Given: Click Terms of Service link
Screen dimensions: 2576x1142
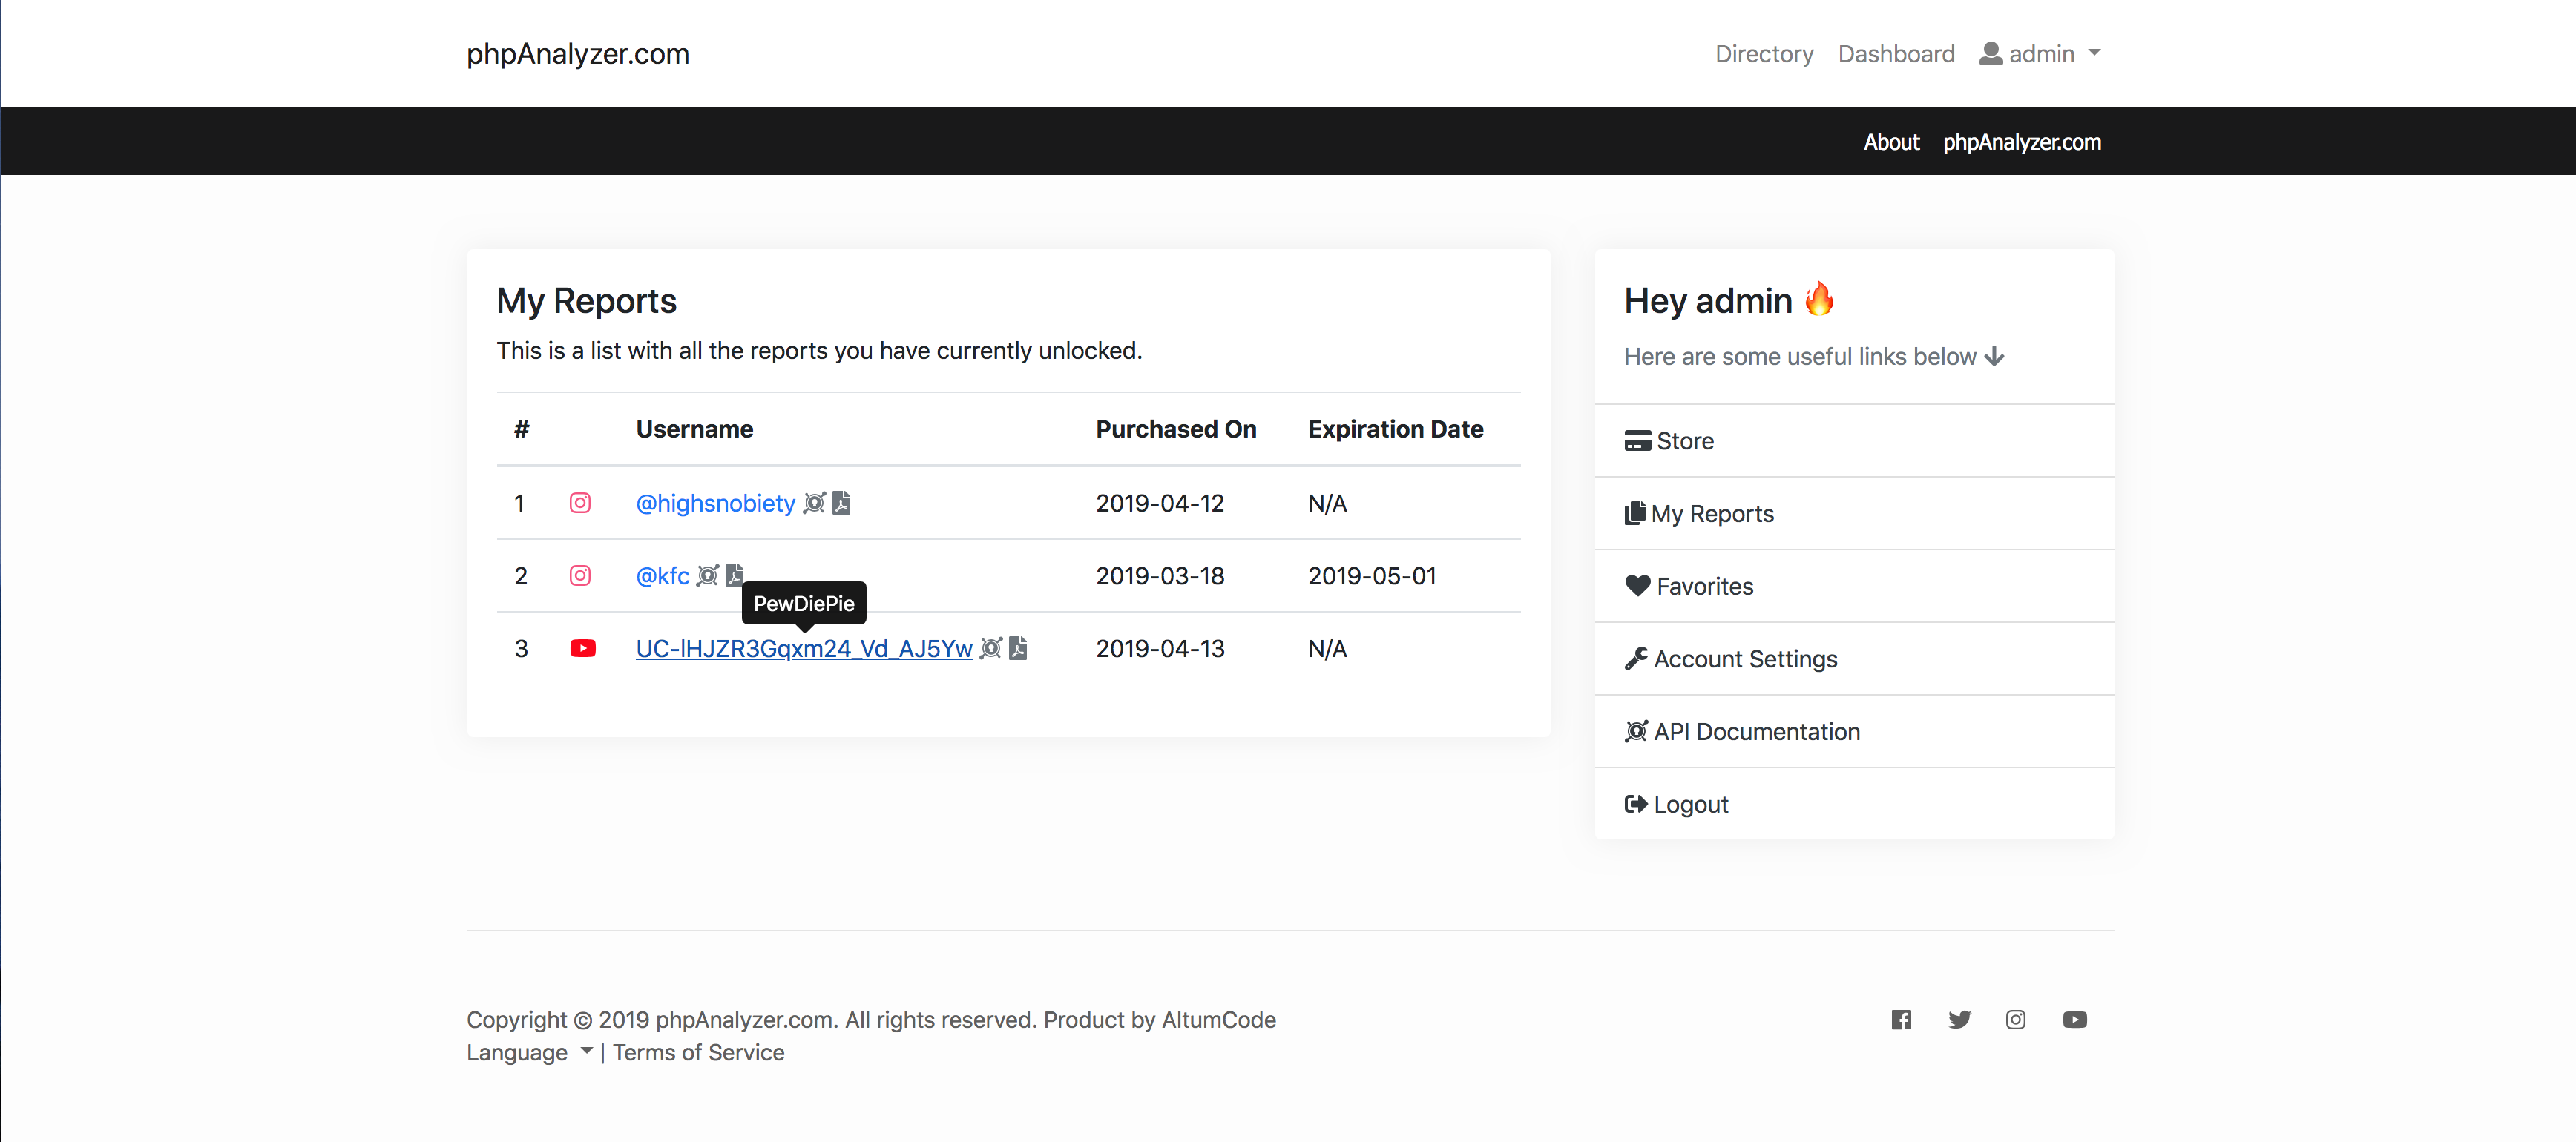Looking at the screenshot, I should (x=698, y=1052).
